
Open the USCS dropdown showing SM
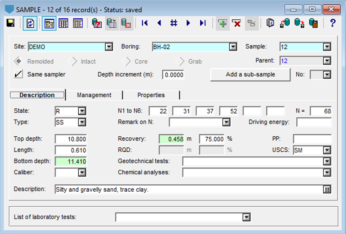pos(327,150)
